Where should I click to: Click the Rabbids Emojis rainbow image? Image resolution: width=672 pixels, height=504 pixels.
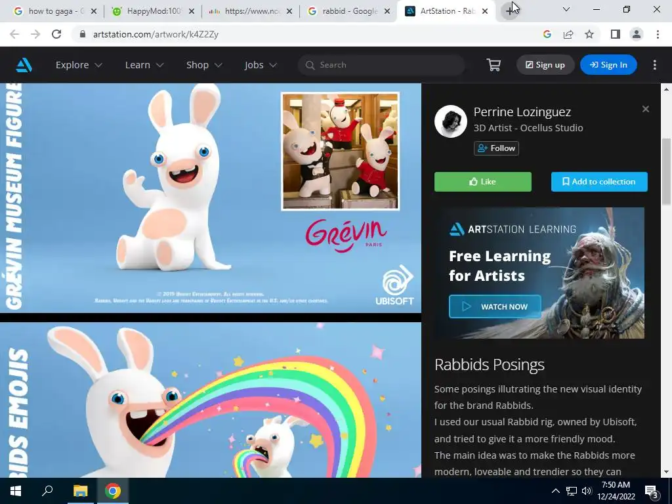[x=211, y=400]
